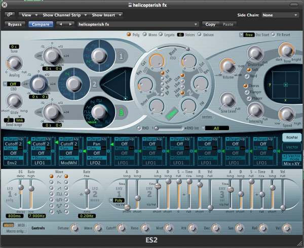Toggle Flt Reset button

pyautogui.click(x=273, y=34)
